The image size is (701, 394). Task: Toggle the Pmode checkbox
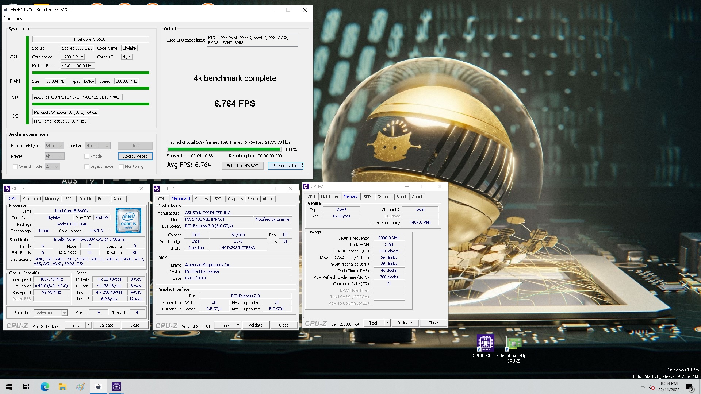[x=87, y=156]
